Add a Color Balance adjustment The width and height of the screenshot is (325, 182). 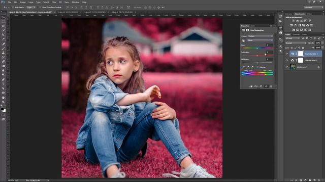(296, 25)
